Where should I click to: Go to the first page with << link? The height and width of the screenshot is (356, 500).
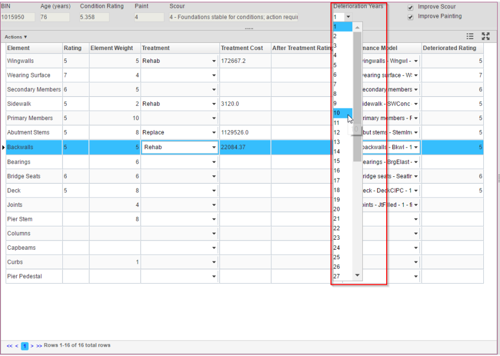pyautogui.click(x=9, y=345)
